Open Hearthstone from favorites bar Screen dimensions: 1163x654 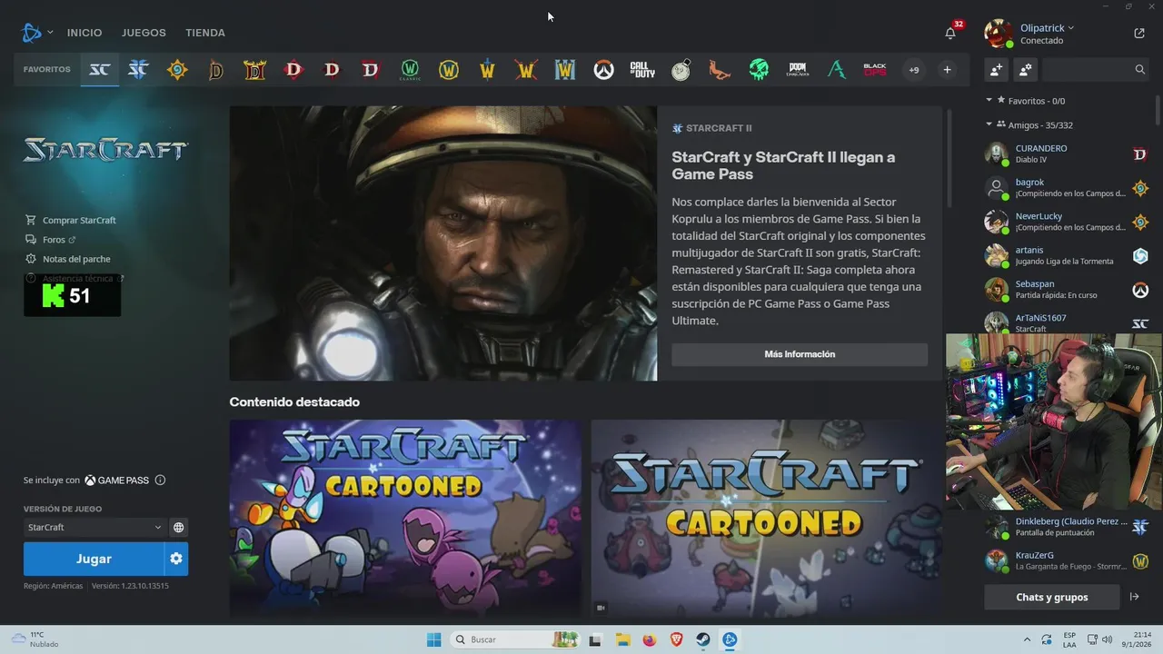click(177, 70)
